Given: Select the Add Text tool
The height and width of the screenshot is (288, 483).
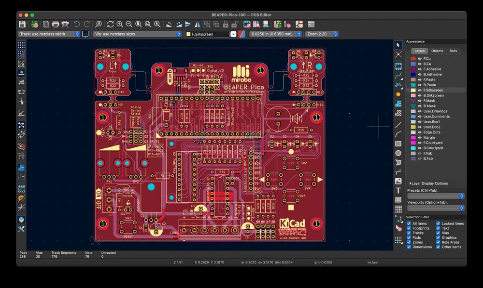Looking at the screenshot, I should (398, 190).
